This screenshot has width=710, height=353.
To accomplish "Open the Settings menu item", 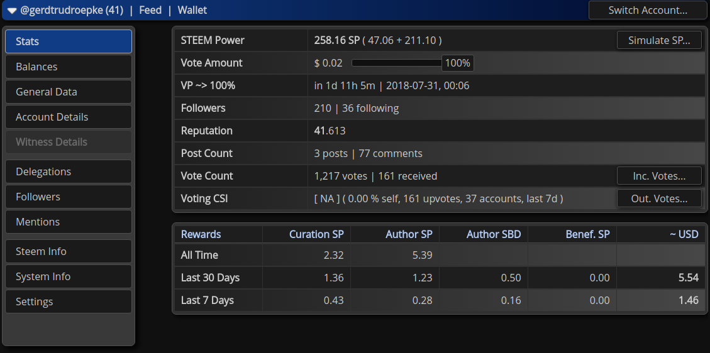I will (69, 301).
